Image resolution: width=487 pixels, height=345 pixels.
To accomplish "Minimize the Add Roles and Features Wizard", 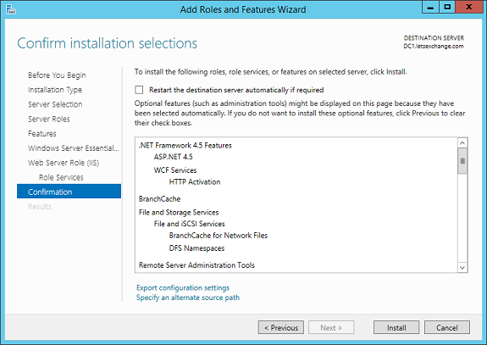I will pos(430,8).
